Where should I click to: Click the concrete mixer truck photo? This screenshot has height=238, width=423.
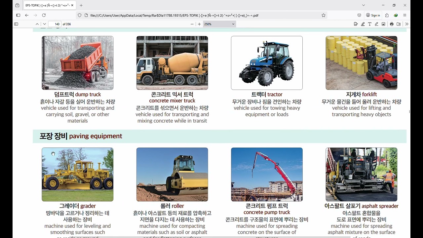click(172, 63)
